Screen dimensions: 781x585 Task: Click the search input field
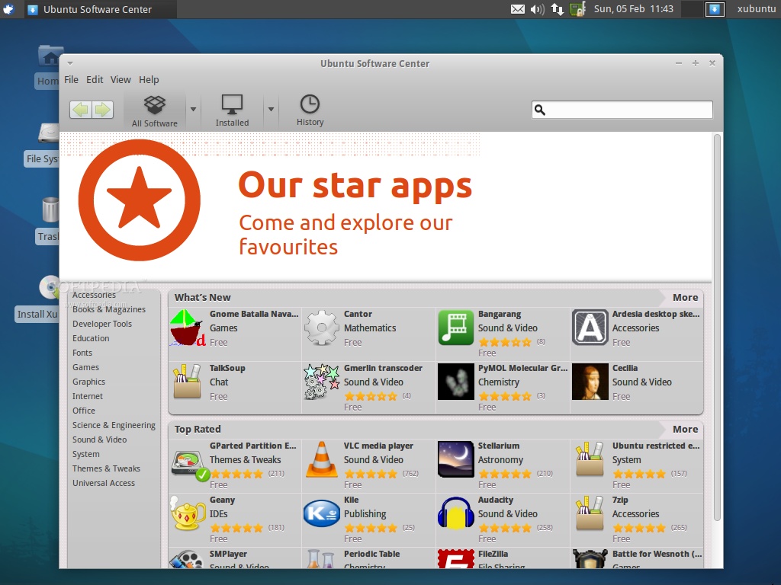point(622,110)
